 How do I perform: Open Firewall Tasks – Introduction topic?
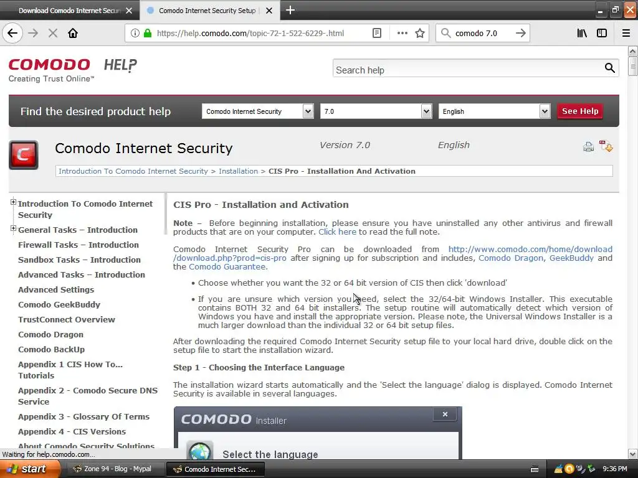tap(79, 245)
